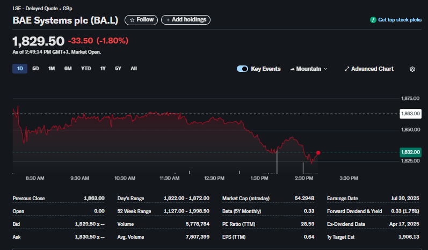Viewport: 428px width, 250px height.
Task: Click the Day's Range label
Action: tap(130, 198)
